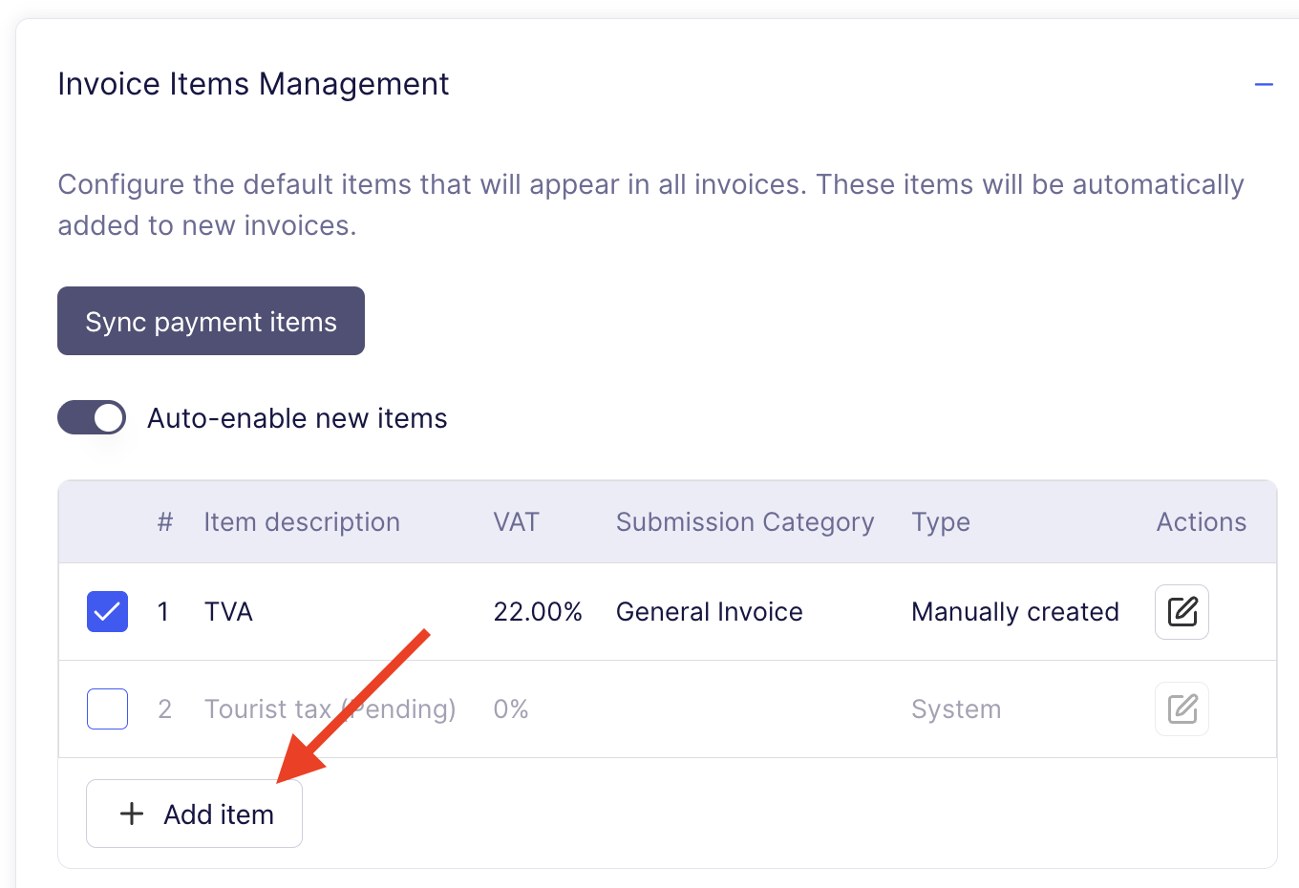The image size is (1299, 888).
Task: Select the TVA item description cell
Action: tap(228, 612)
